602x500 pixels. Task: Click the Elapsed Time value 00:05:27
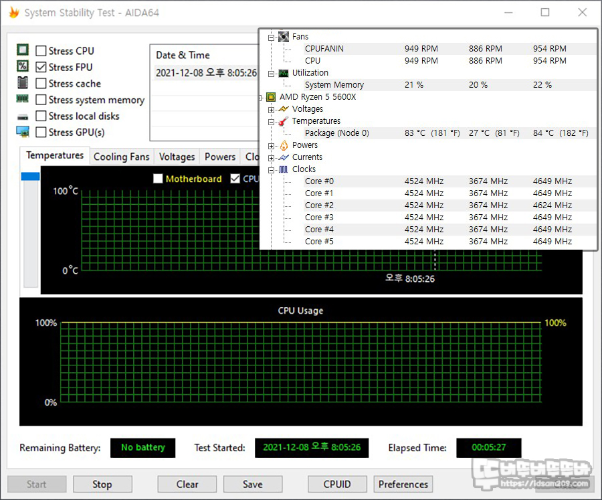pyautogui.click(x=489, y=448)
